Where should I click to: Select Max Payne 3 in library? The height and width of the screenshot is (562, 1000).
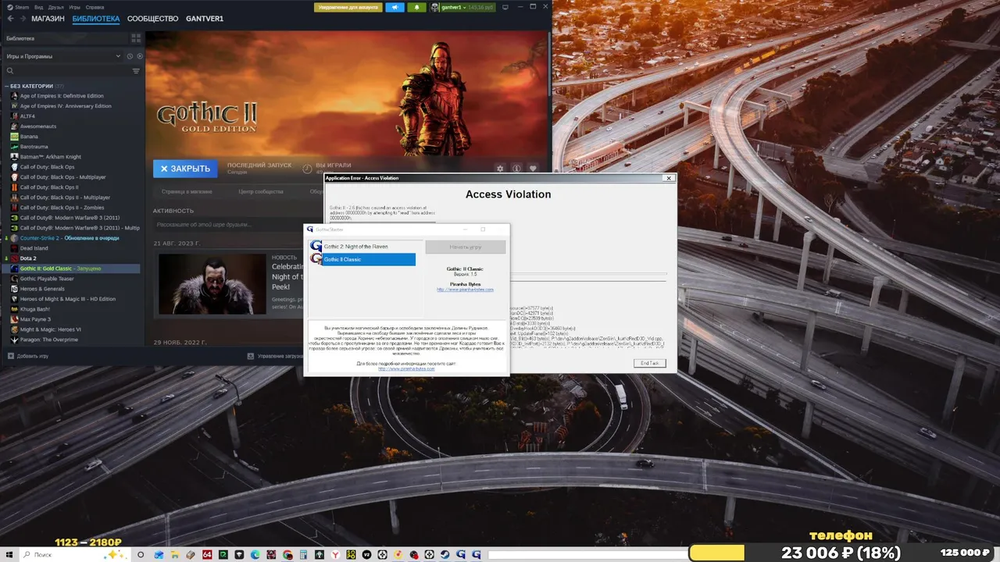[35, 319]
